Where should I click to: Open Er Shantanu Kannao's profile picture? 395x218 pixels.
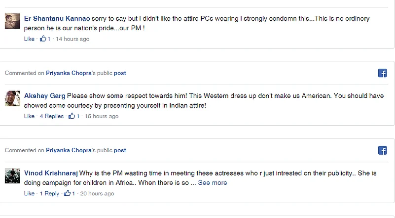click(x=12, y=21)
